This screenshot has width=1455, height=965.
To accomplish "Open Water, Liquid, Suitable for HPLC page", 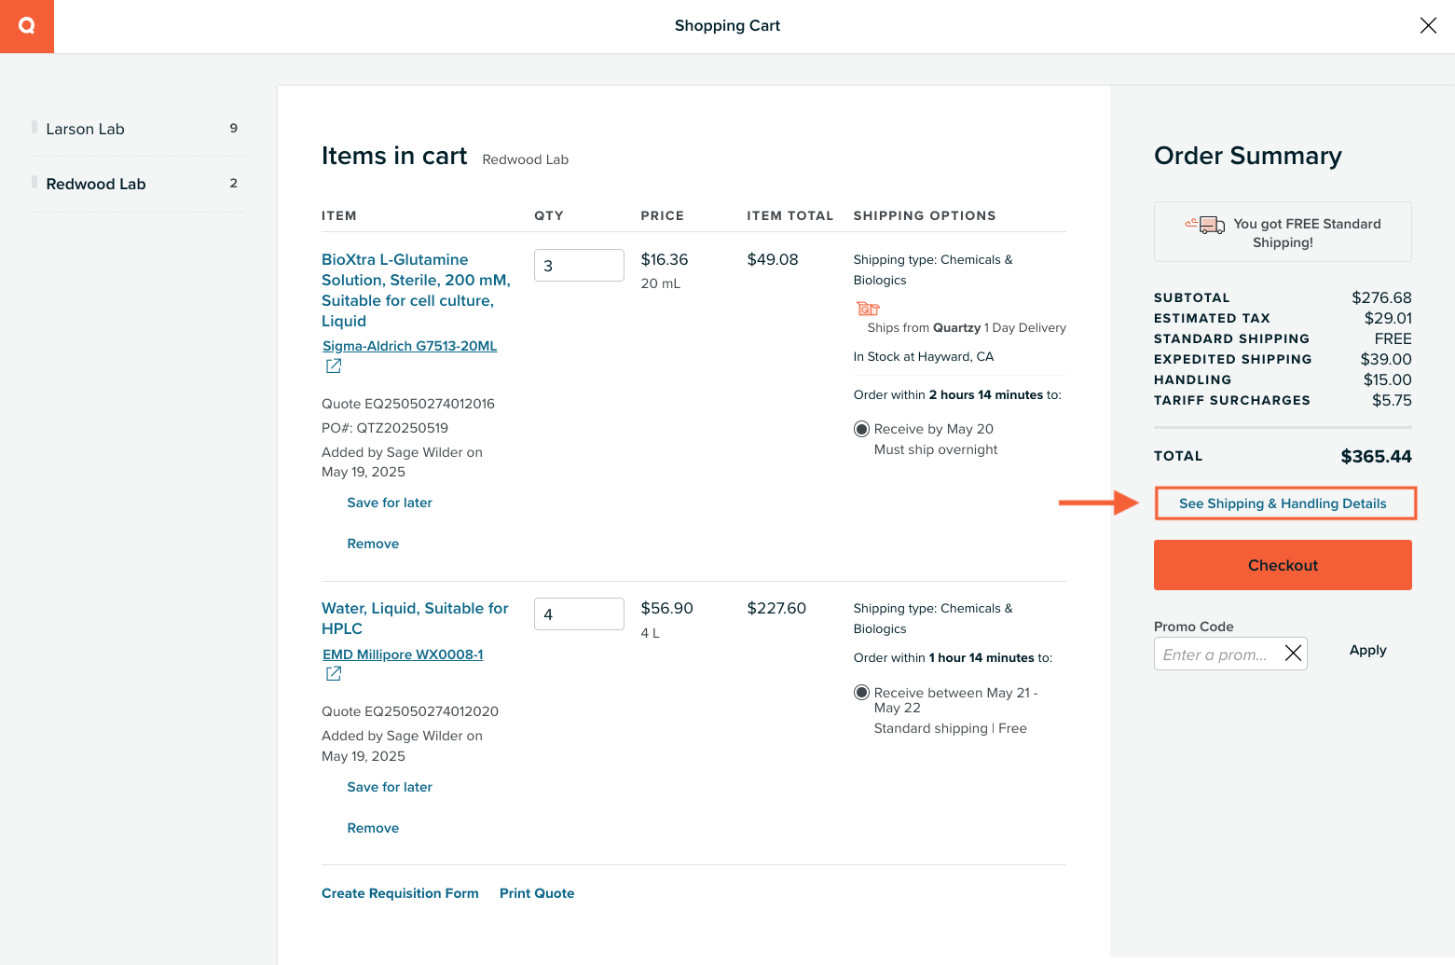I will tap(415, 618).
